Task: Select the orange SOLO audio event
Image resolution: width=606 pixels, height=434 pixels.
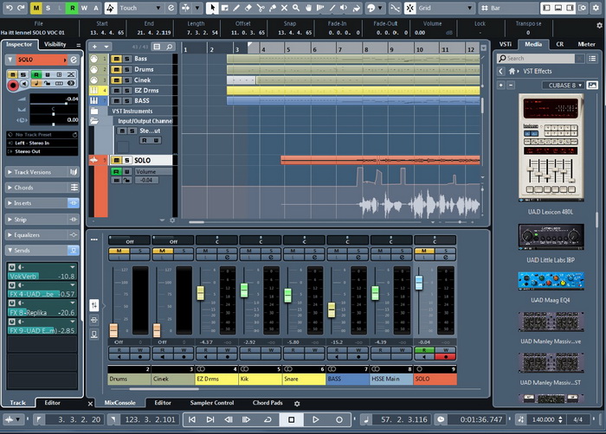Action: pyautogui.click(x=380, y=160)
